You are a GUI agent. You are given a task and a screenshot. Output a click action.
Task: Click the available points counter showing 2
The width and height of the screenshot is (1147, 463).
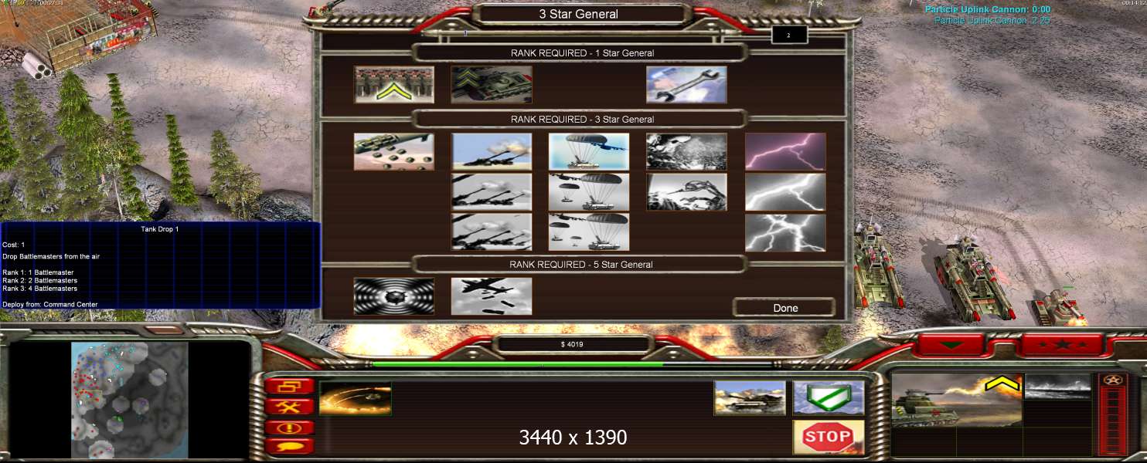pos(789,35)
